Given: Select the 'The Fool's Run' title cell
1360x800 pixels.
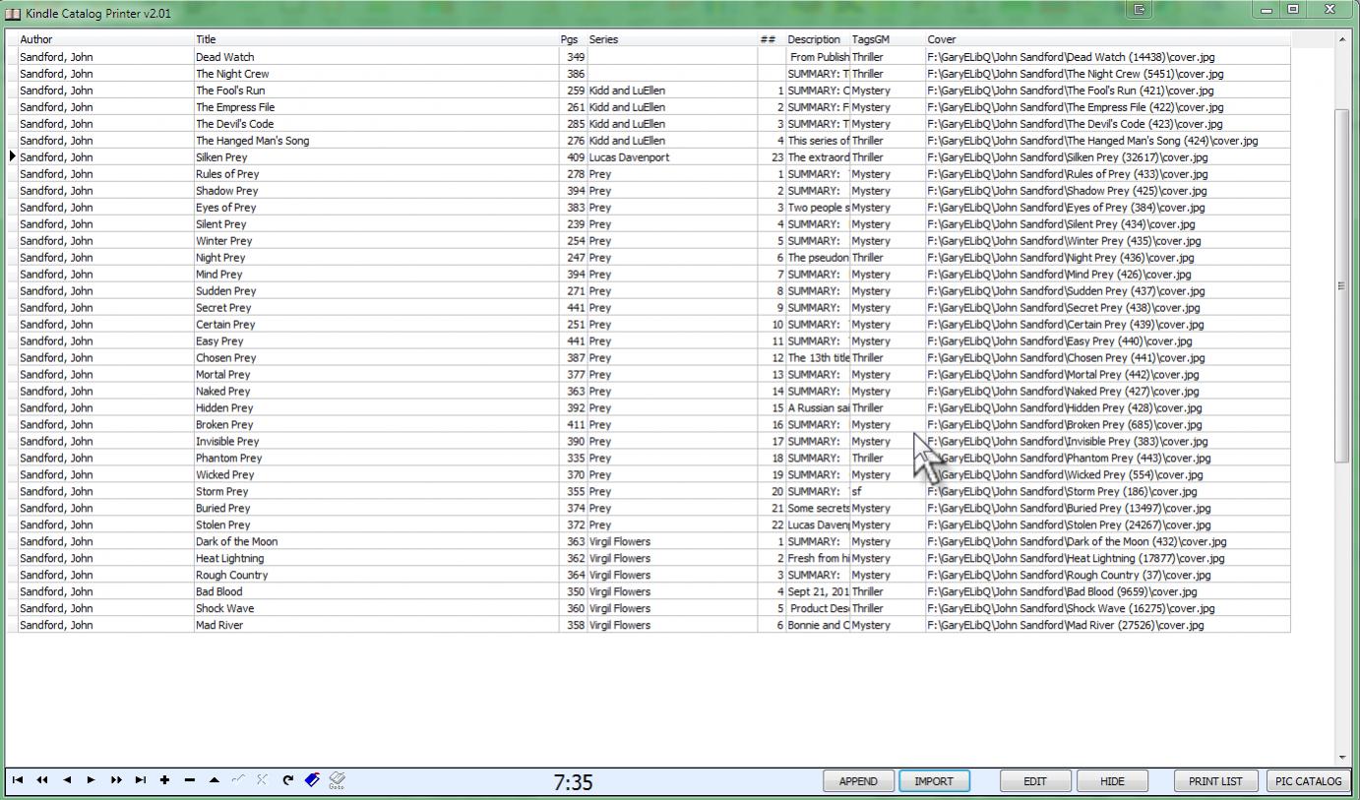Looking at the screenshot, I should point(376,91).
